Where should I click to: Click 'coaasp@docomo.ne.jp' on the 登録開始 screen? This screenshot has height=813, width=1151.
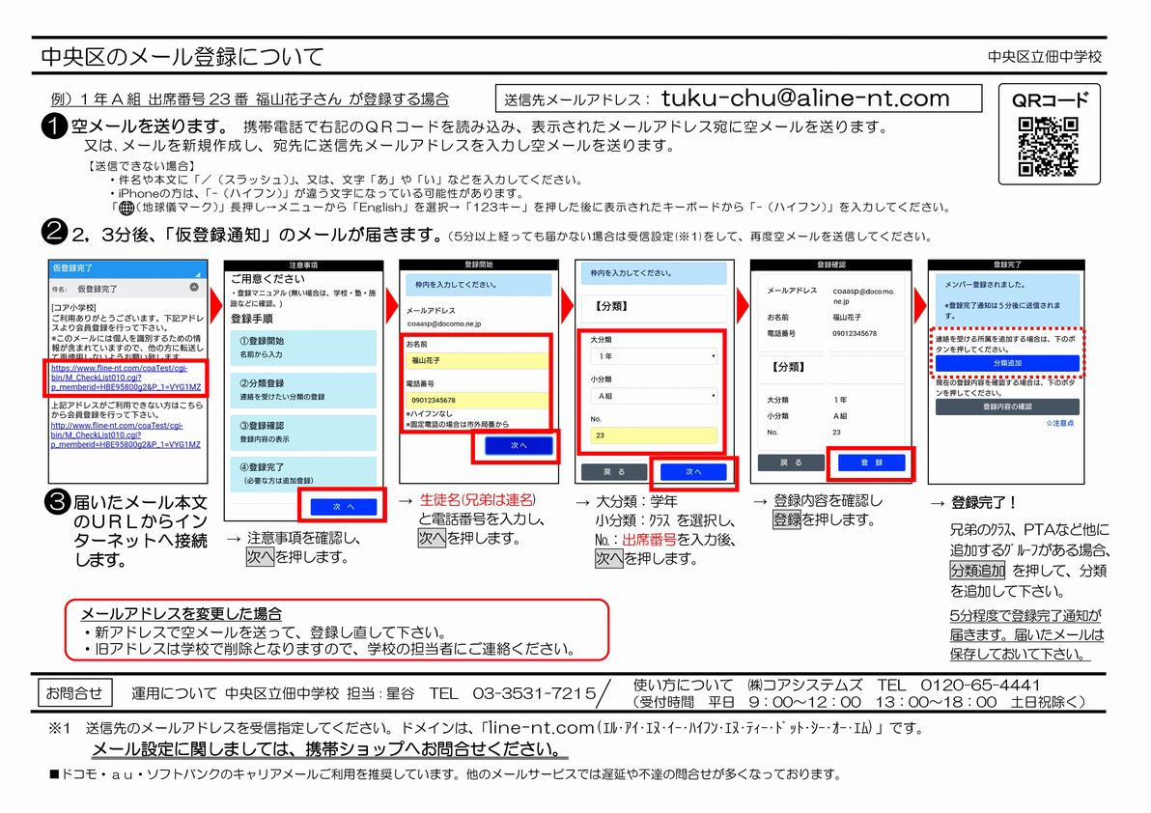click(444, 323)
